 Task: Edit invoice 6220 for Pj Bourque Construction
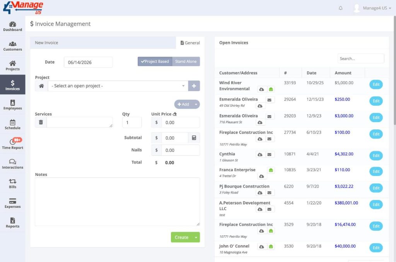(376, 188)
